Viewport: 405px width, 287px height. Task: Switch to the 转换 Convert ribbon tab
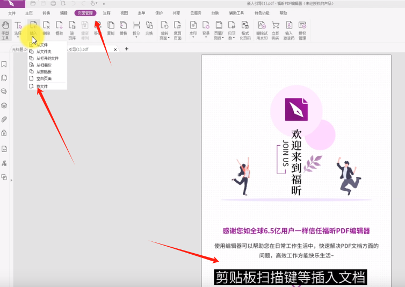[46, 13]
